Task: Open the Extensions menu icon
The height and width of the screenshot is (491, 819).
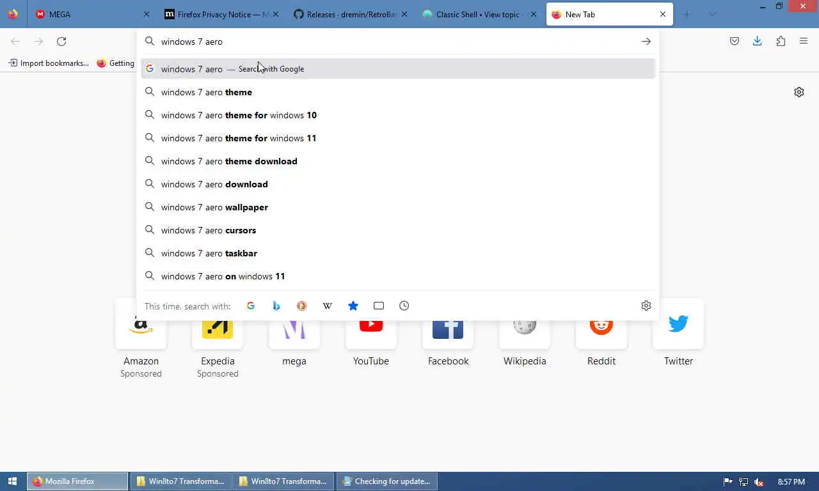Action: tap(781, 42)
